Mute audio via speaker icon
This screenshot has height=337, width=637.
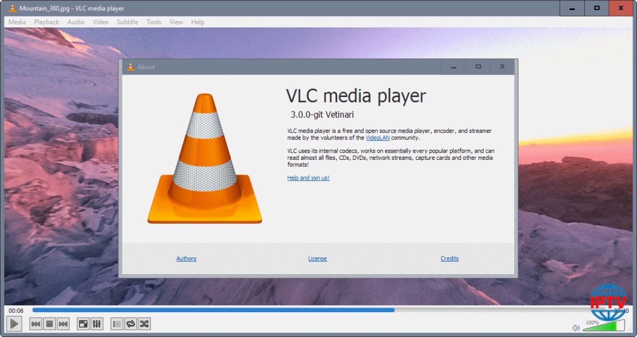[576, 328]
